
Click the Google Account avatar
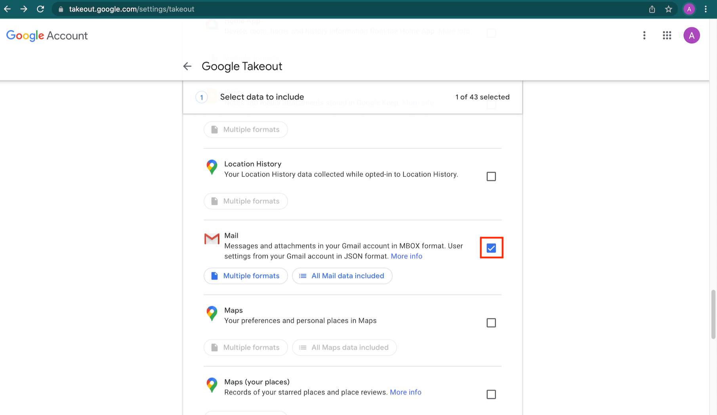[691, 36]
